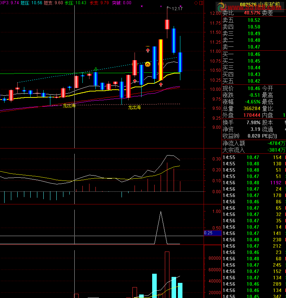
Task: Select the 卖三 10.49 ask row
Action: (x=254, y=33)
